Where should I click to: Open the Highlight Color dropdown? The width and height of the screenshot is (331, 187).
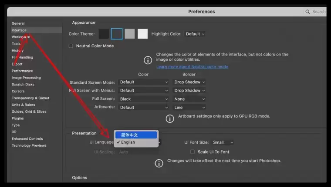click(x=195, y=34)
